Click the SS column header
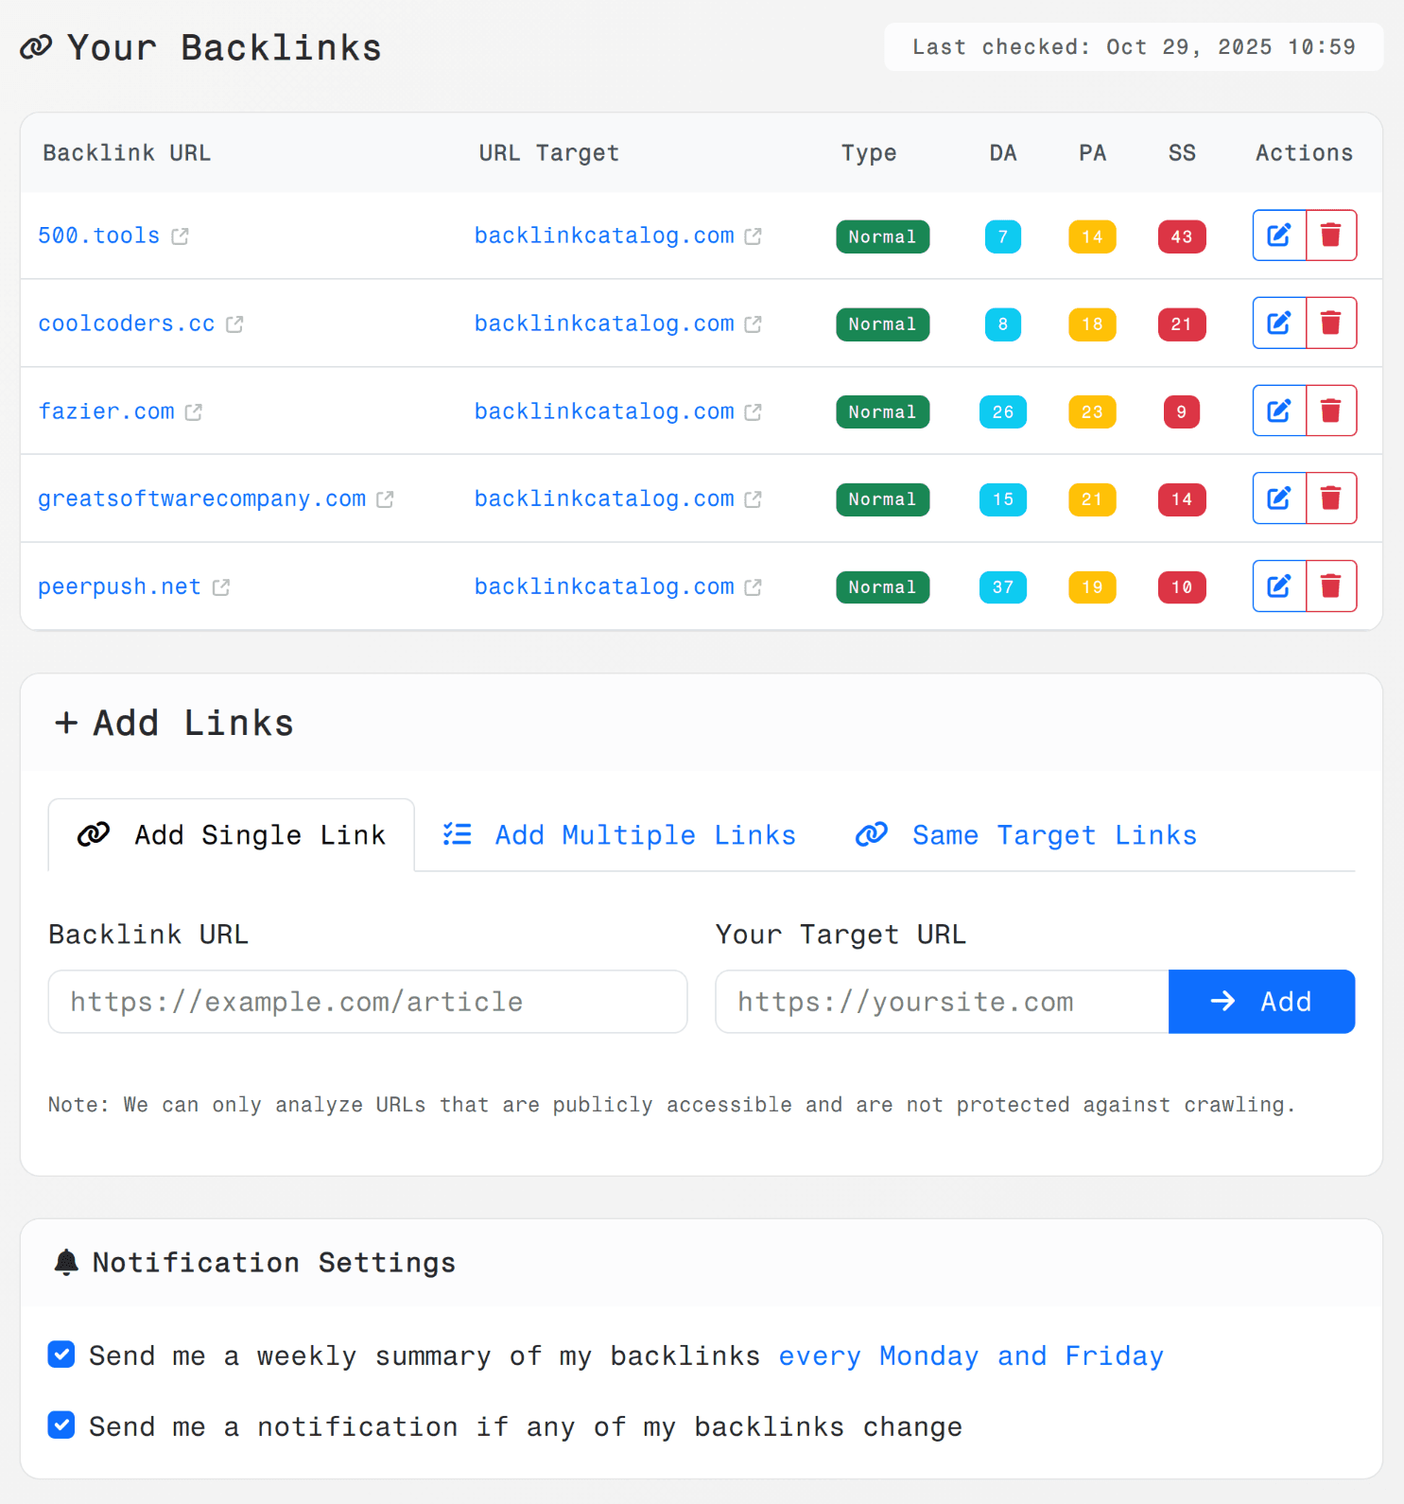This screenshot has height=1504, width=1404. tap(1182, 153)
